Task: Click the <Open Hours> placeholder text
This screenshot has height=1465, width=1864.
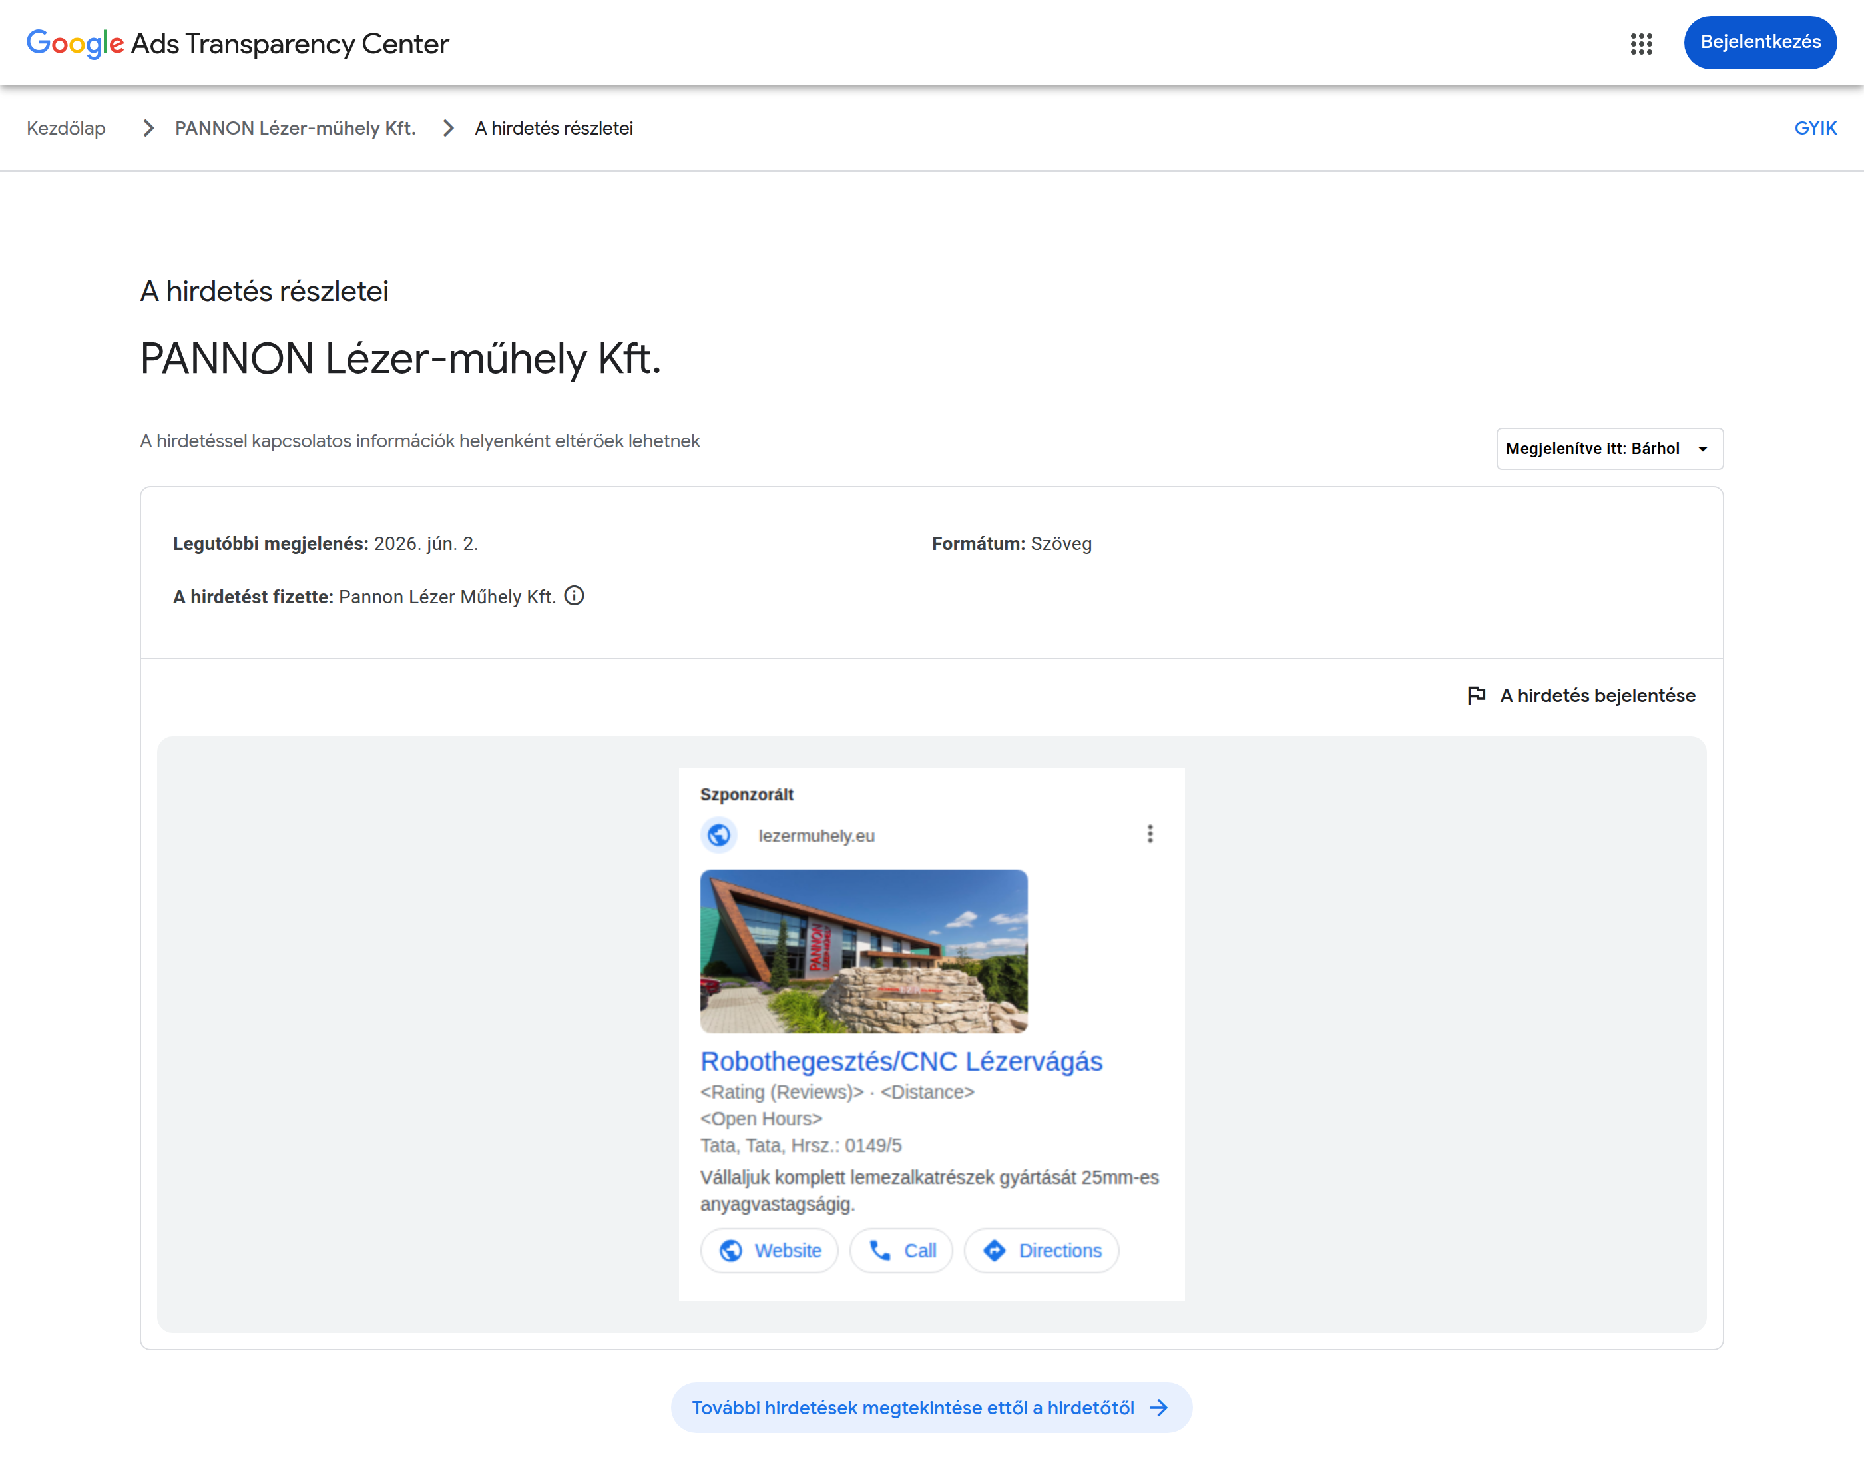Action: click(762, 1119)
